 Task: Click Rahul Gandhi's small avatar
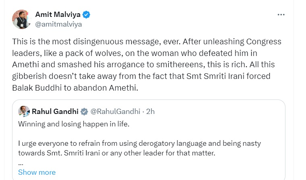(x=24, y=111)
